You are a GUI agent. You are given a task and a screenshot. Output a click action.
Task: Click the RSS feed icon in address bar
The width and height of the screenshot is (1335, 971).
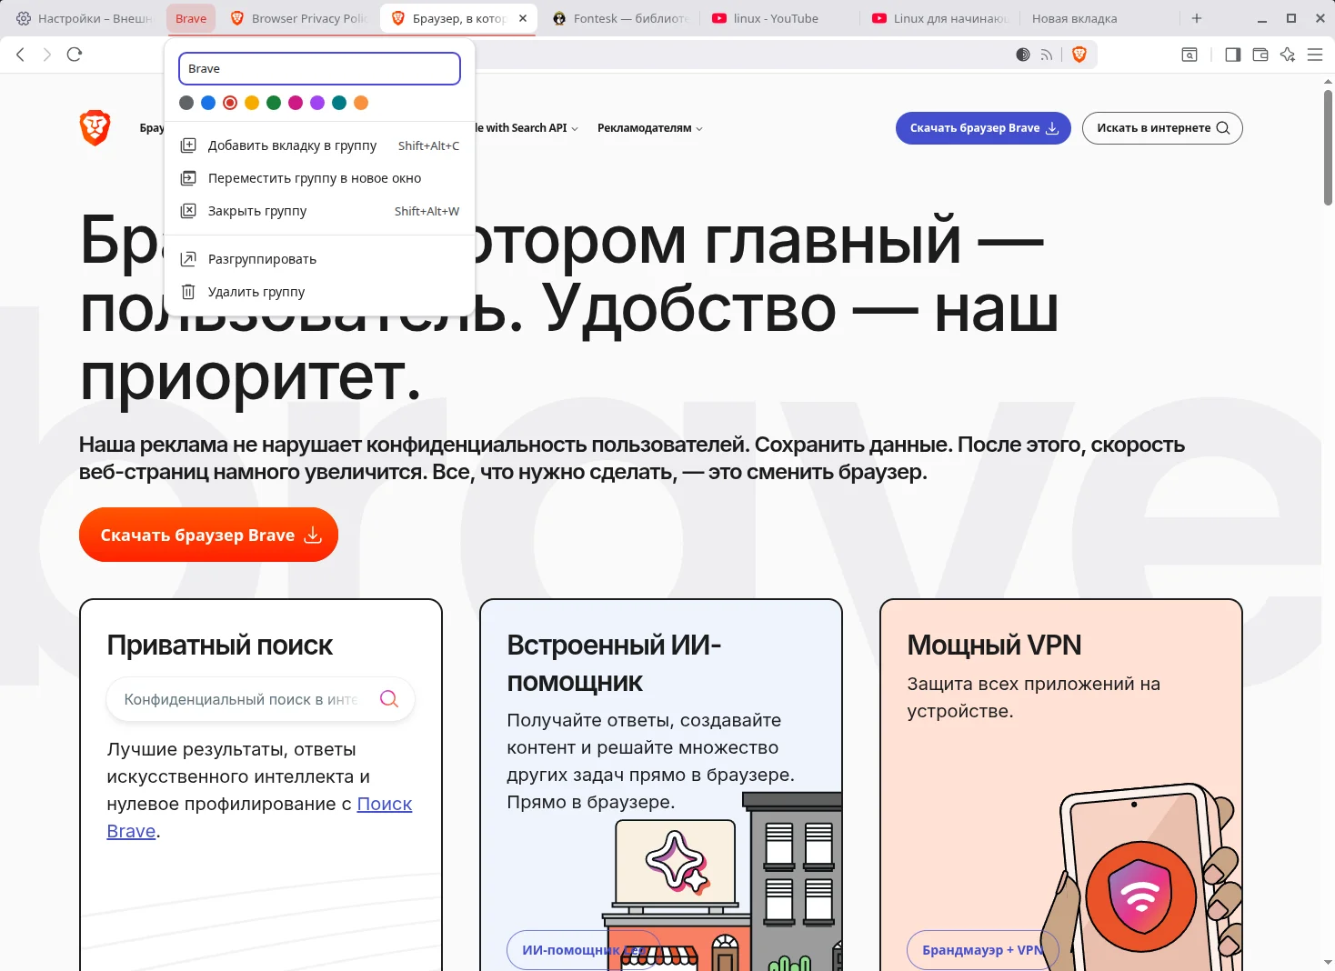point(1047,55)
